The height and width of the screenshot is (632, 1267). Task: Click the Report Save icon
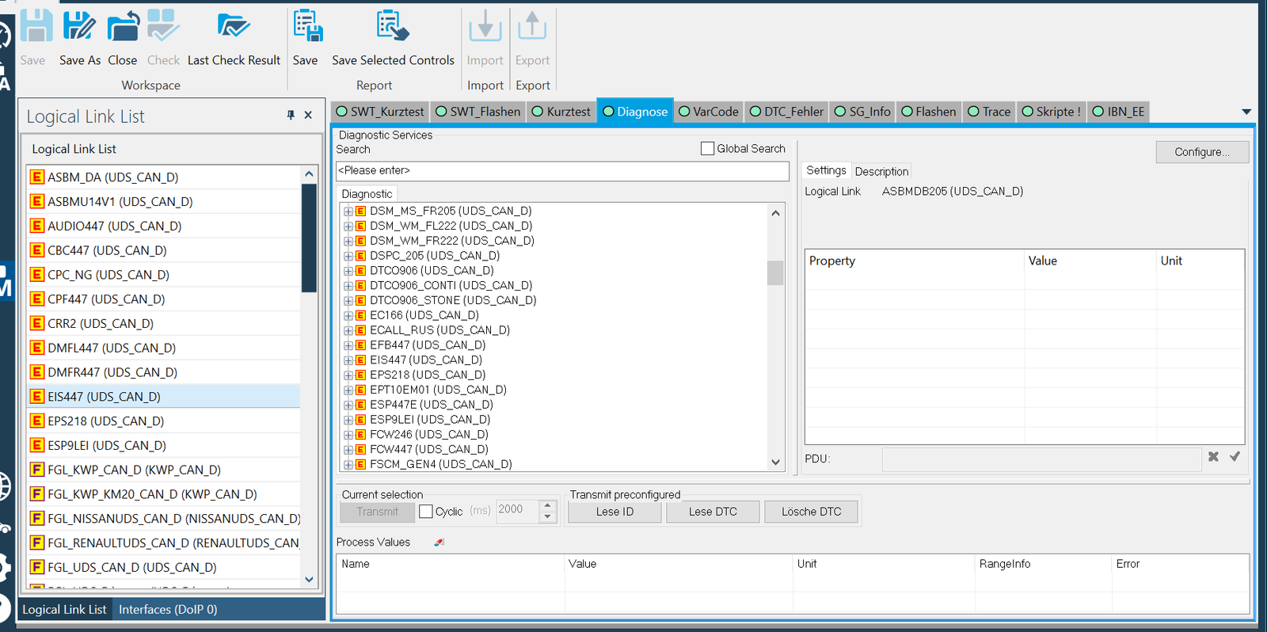coord(306,28)
